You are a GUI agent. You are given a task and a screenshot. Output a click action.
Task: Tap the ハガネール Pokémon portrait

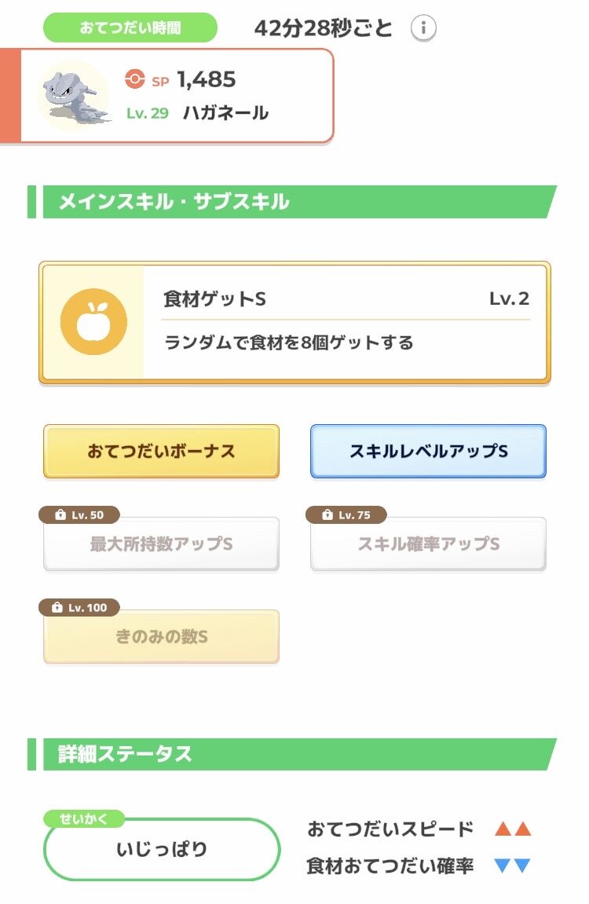tap(75, 96)
